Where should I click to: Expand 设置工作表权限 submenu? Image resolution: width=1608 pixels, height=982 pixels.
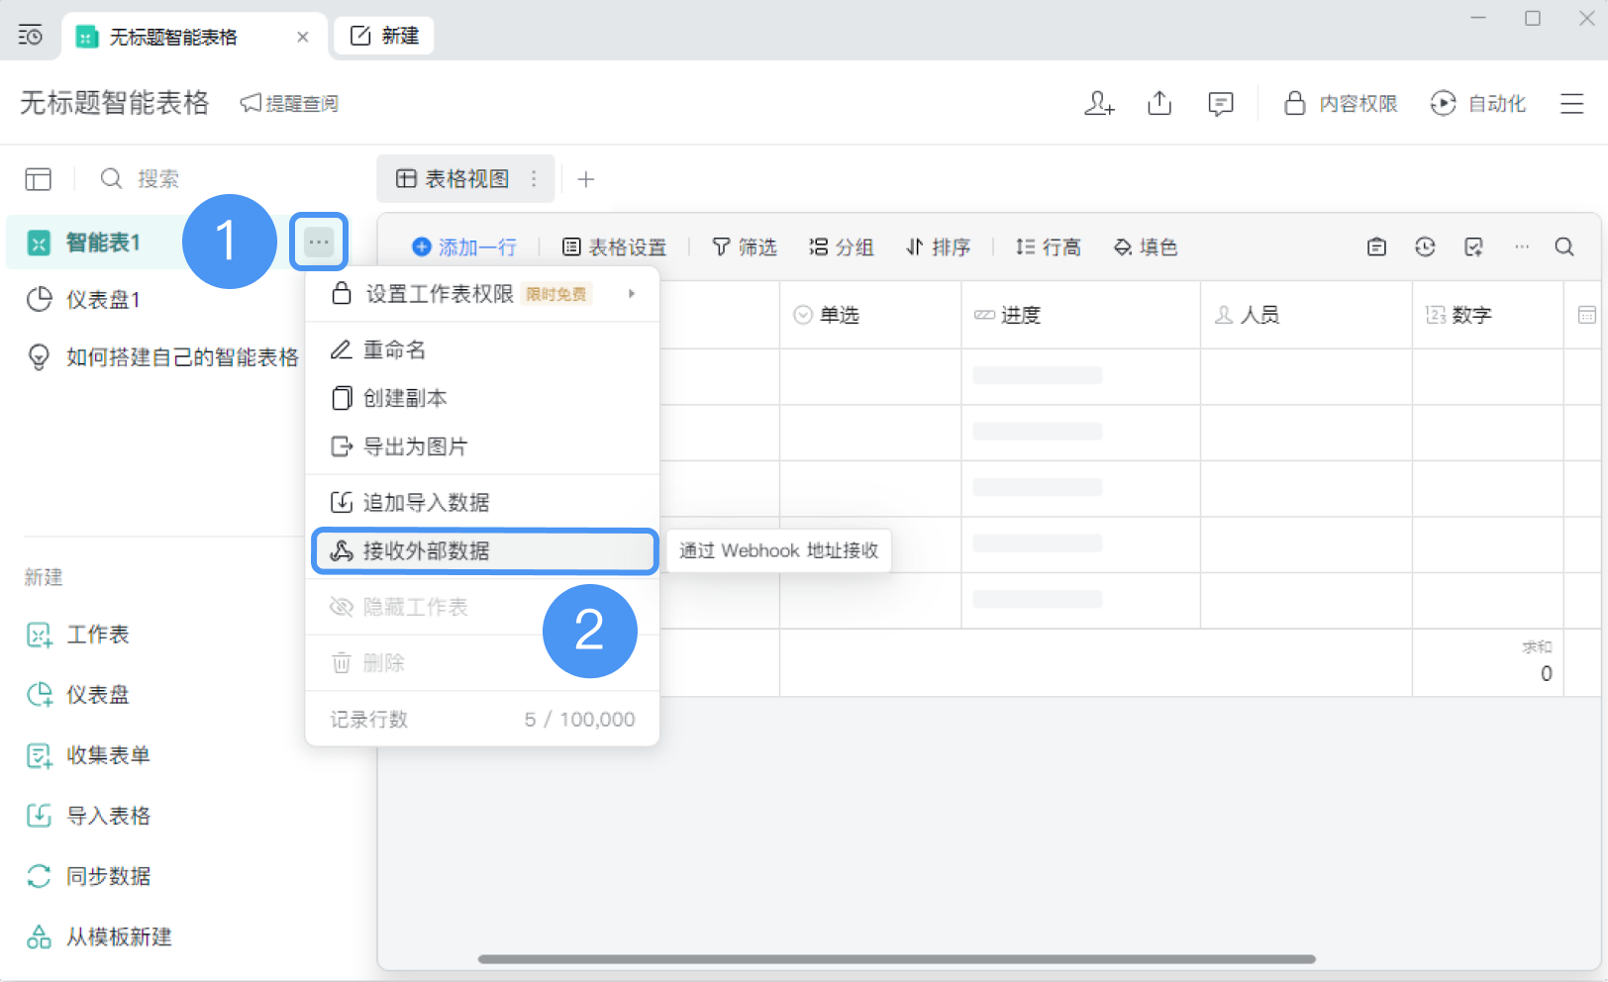click(x=482, y=294)
